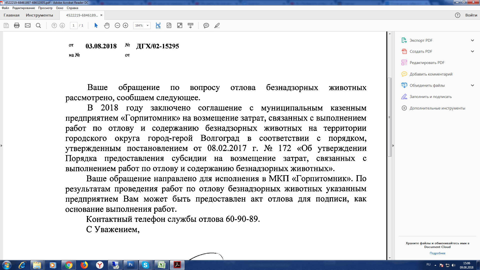Click the Zoom out minus icon

[x=117, y=25]
